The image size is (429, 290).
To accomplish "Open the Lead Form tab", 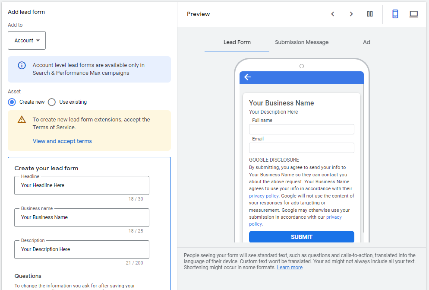I will [237, 42].
